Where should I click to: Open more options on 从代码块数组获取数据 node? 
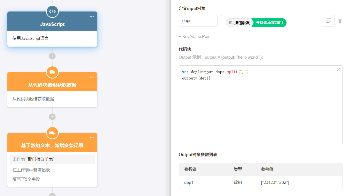[92, 77]
